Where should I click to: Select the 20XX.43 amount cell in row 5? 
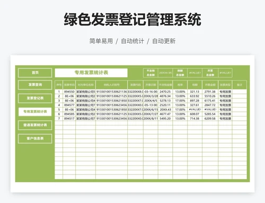tap(165, 110)
